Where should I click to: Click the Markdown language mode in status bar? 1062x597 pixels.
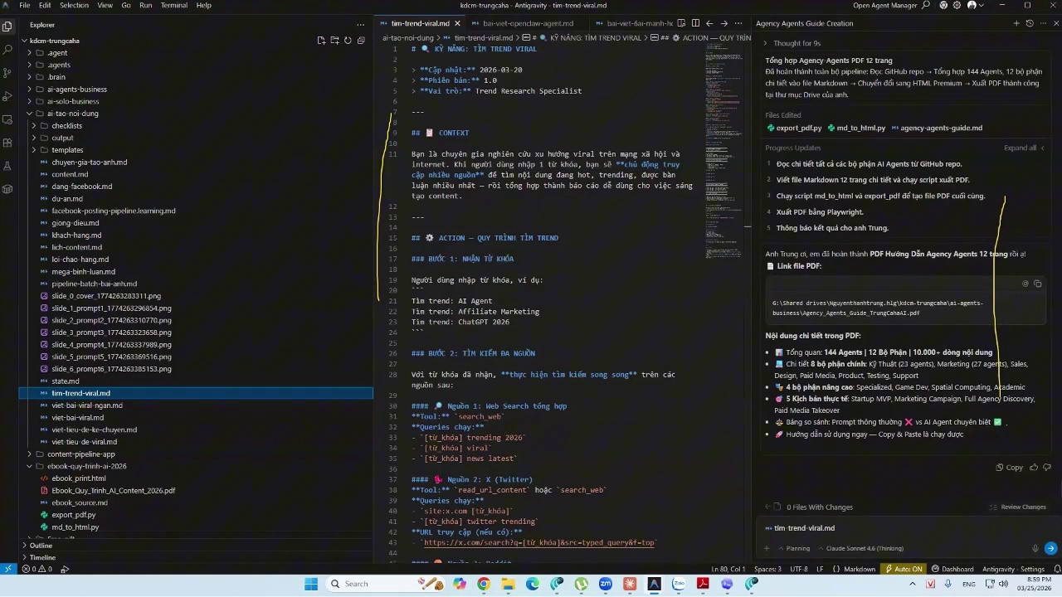pos(860,569)
